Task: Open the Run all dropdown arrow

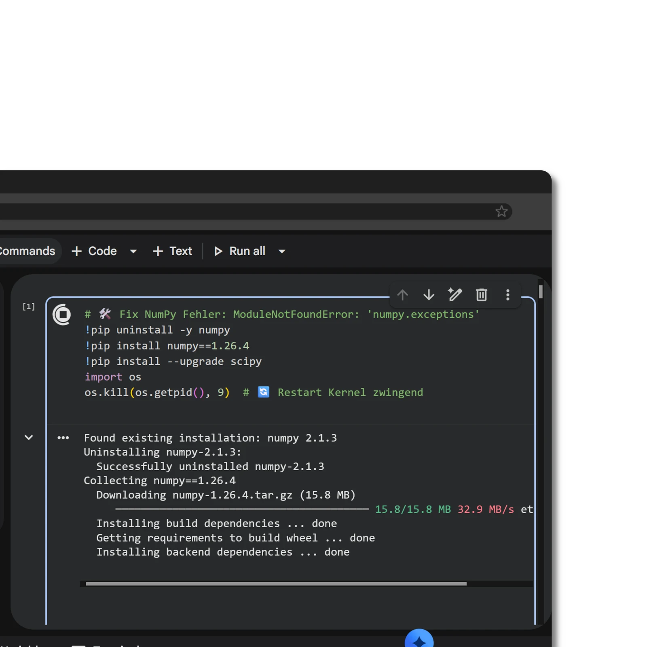Action: click(x=282, y=252)
